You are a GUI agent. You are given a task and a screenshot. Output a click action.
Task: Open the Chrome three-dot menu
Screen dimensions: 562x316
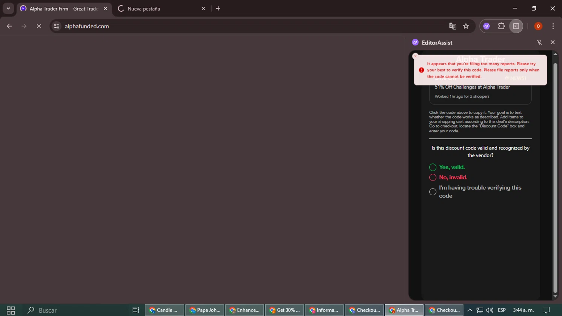coord(553,26)
